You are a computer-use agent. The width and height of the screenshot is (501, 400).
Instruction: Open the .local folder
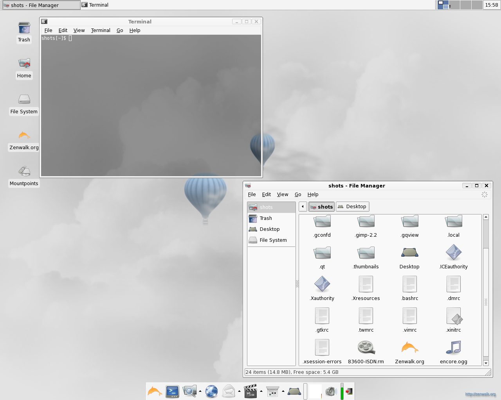tap(454, 221)
